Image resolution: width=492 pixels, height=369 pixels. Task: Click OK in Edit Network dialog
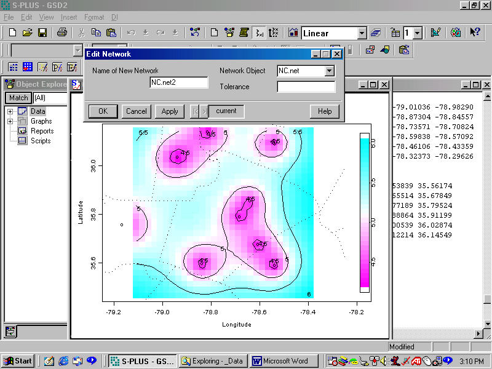tap(103, 111)
